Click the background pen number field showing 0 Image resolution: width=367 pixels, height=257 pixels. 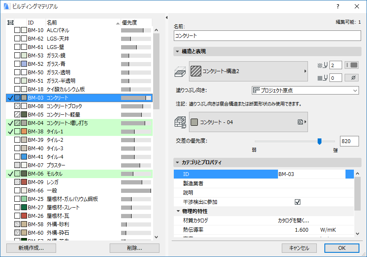coord(336,78)
